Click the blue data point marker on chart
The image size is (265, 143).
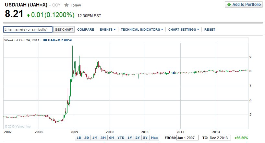(x=174, y=73)
